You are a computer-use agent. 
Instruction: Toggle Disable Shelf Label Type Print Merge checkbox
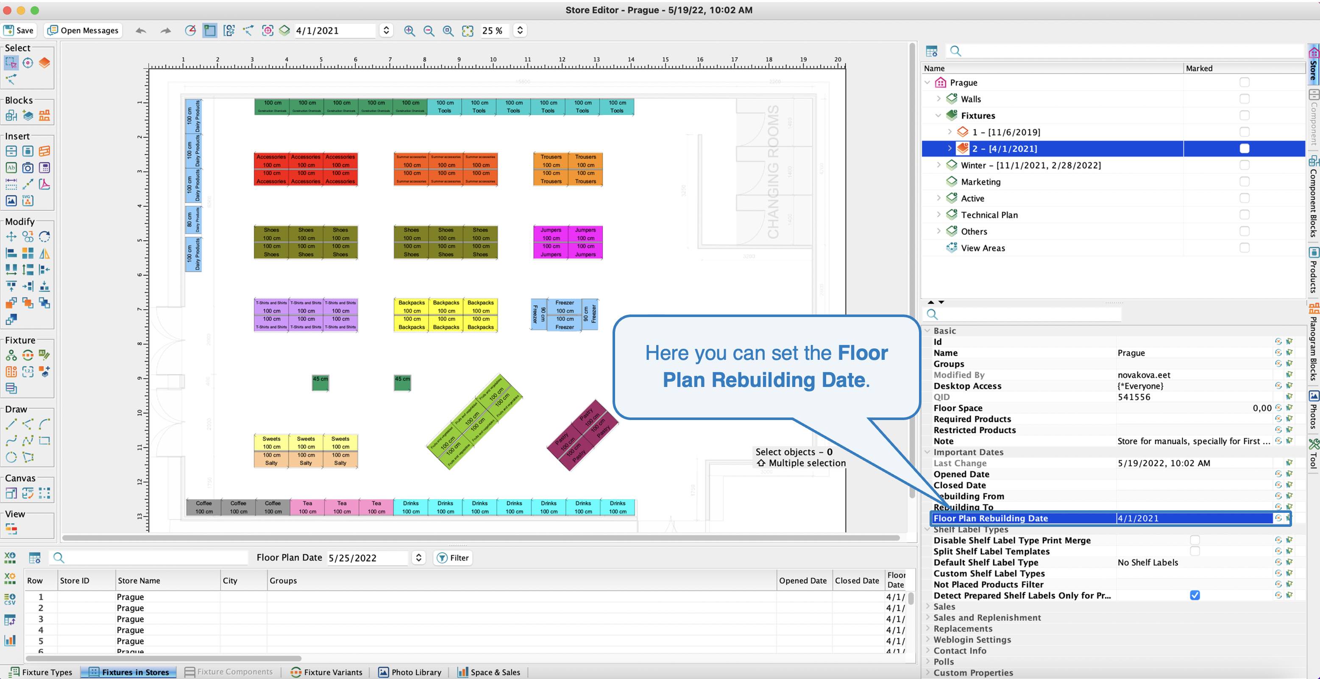(x=1195, y=540)
